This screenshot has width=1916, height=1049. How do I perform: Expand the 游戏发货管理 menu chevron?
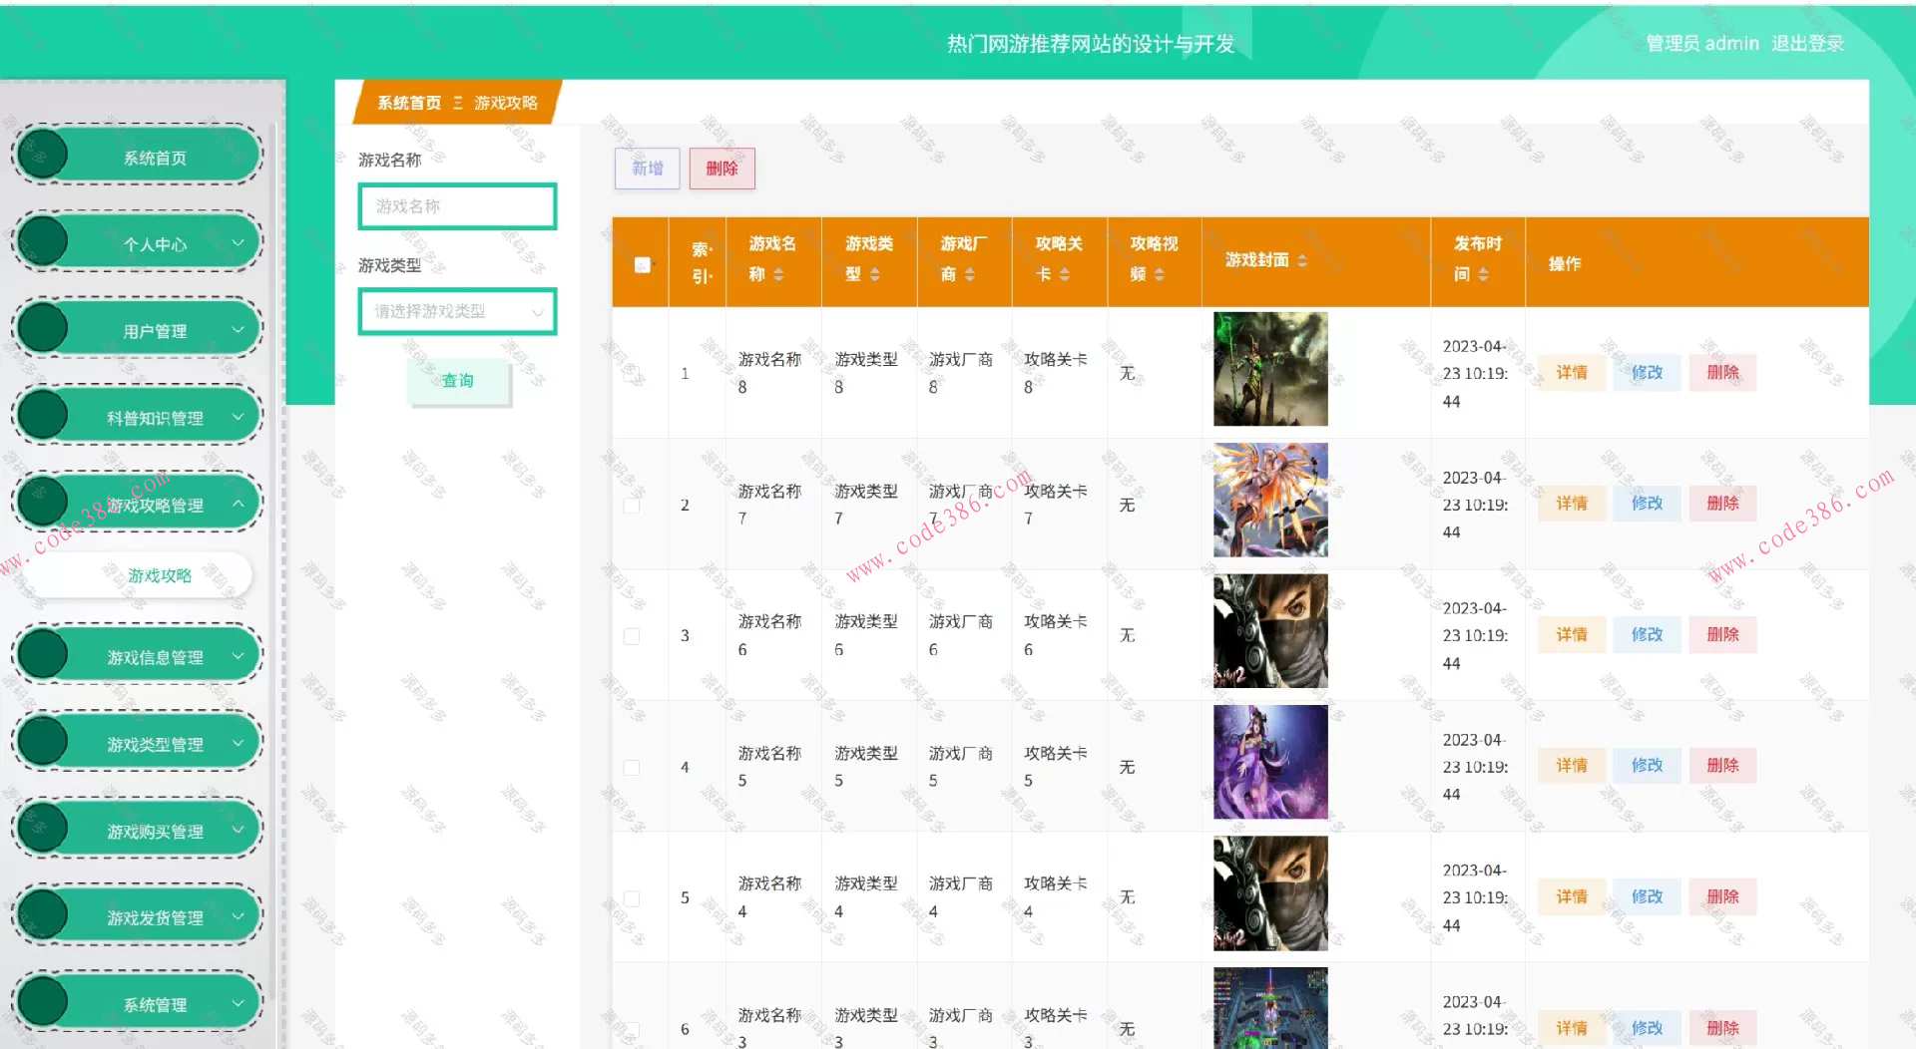click(x=238, y=915)
